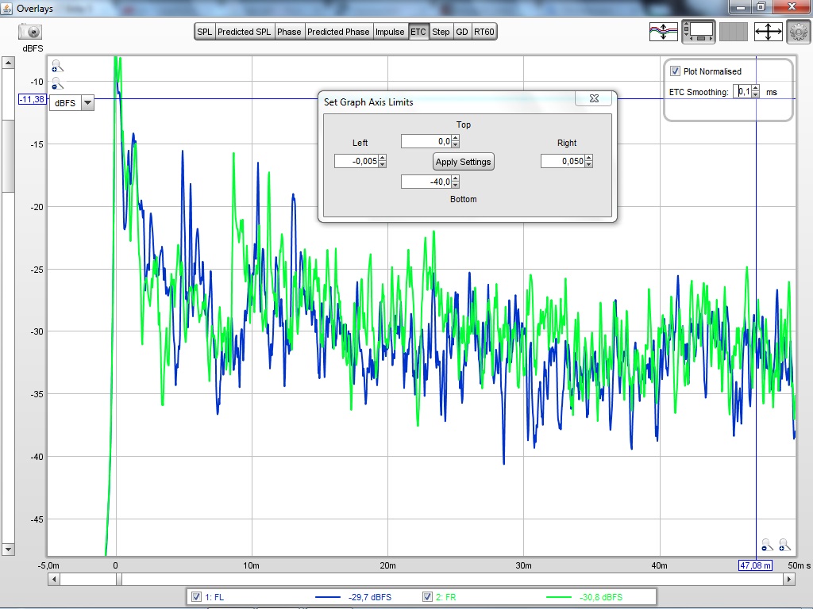
Task: Toggle the 2: FR trace checkbox
Action: (427, 597)
